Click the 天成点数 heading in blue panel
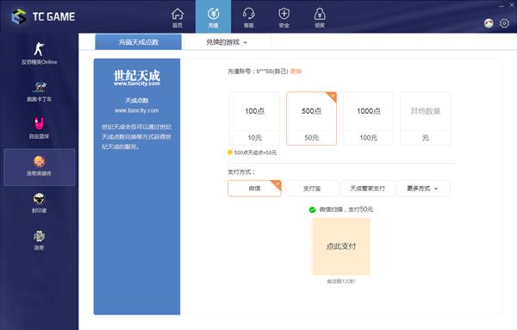 coord(137,100)
